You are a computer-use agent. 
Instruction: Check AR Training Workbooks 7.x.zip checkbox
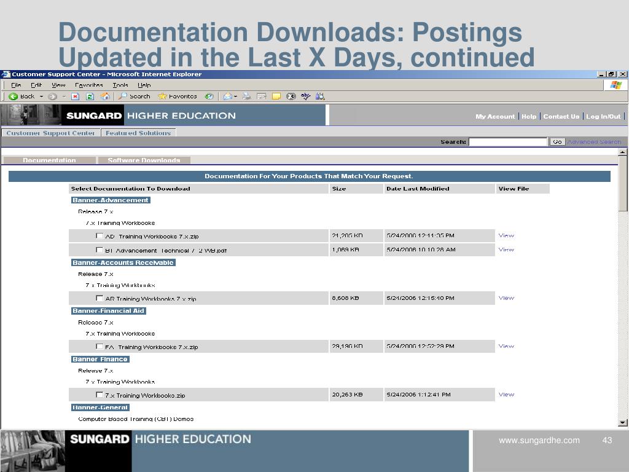(x=100, y=298)
